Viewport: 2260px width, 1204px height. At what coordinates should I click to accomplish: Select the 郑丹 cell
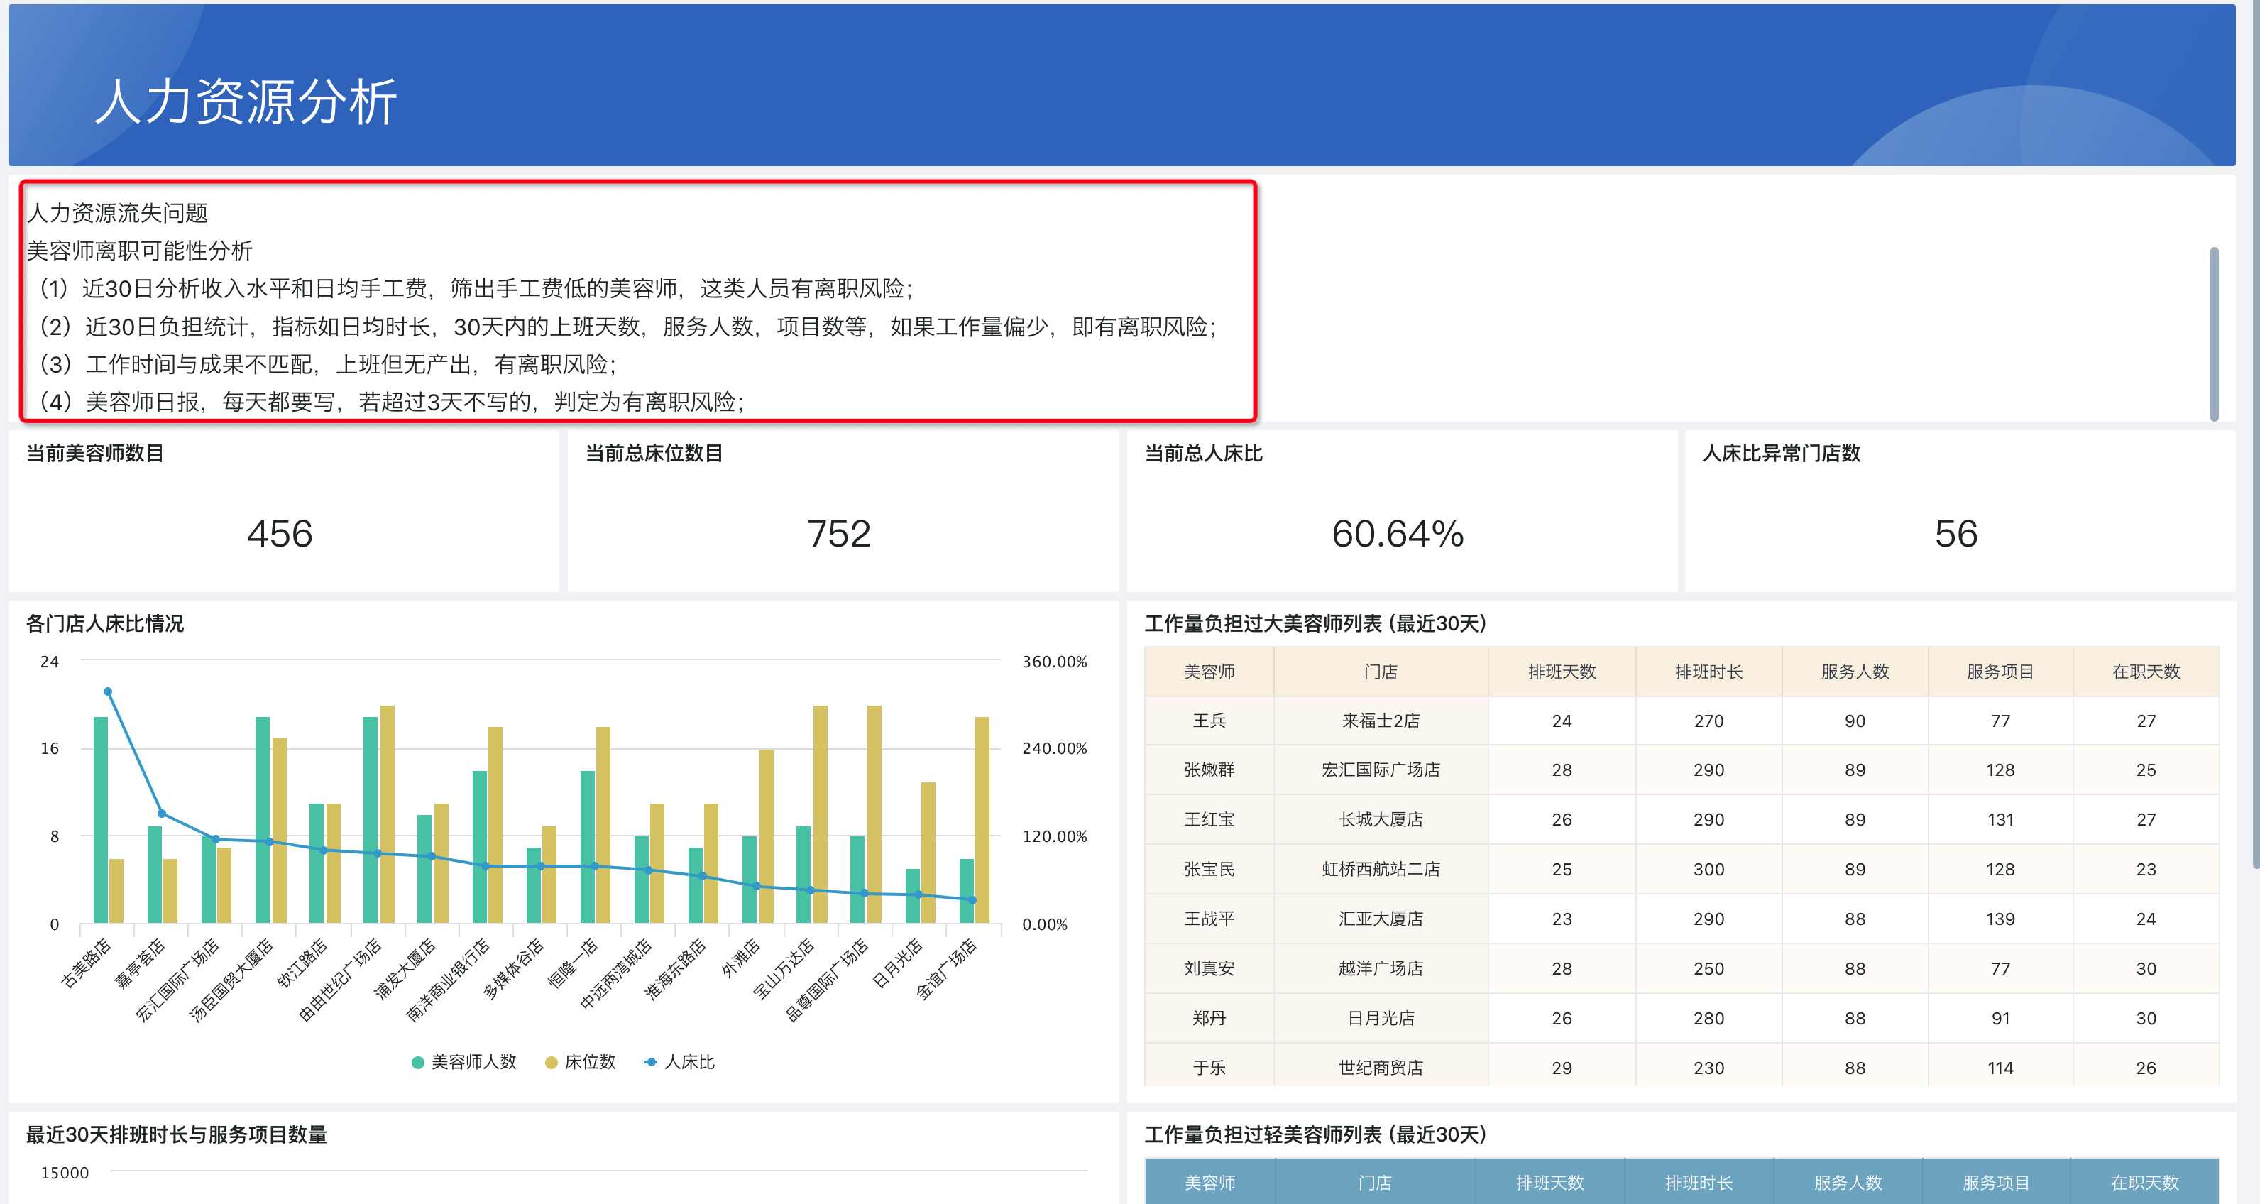[1209, 1018]
